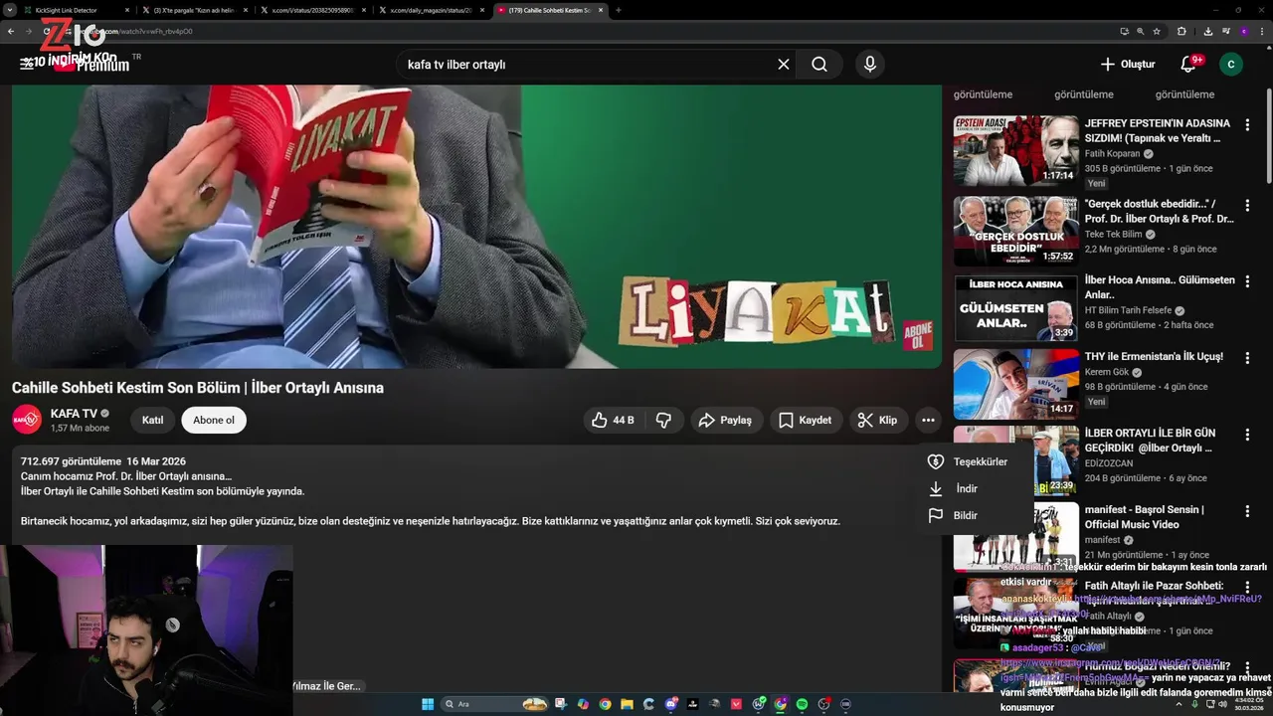Open options for Jeffrey Epstein video

pyautogui.click(x=1247, y=124)
